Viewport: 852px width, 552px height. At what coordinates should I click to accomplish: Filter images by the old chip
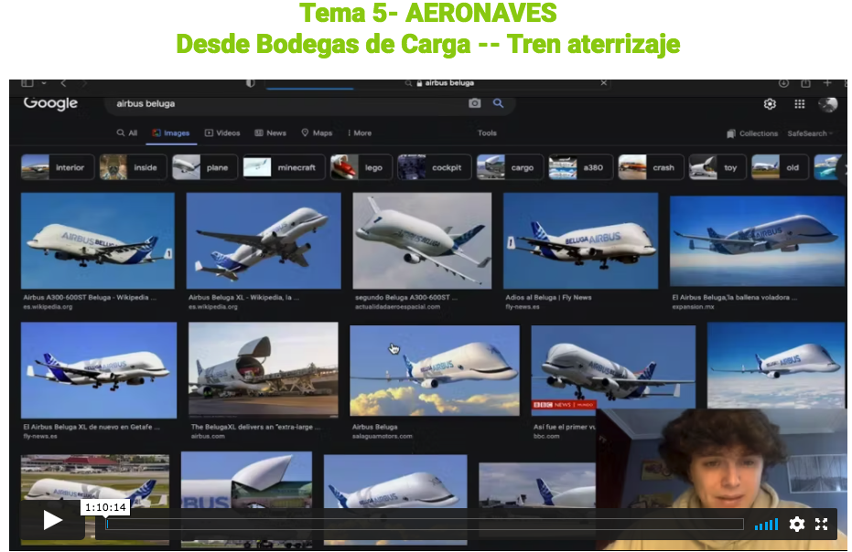(780, 167)
